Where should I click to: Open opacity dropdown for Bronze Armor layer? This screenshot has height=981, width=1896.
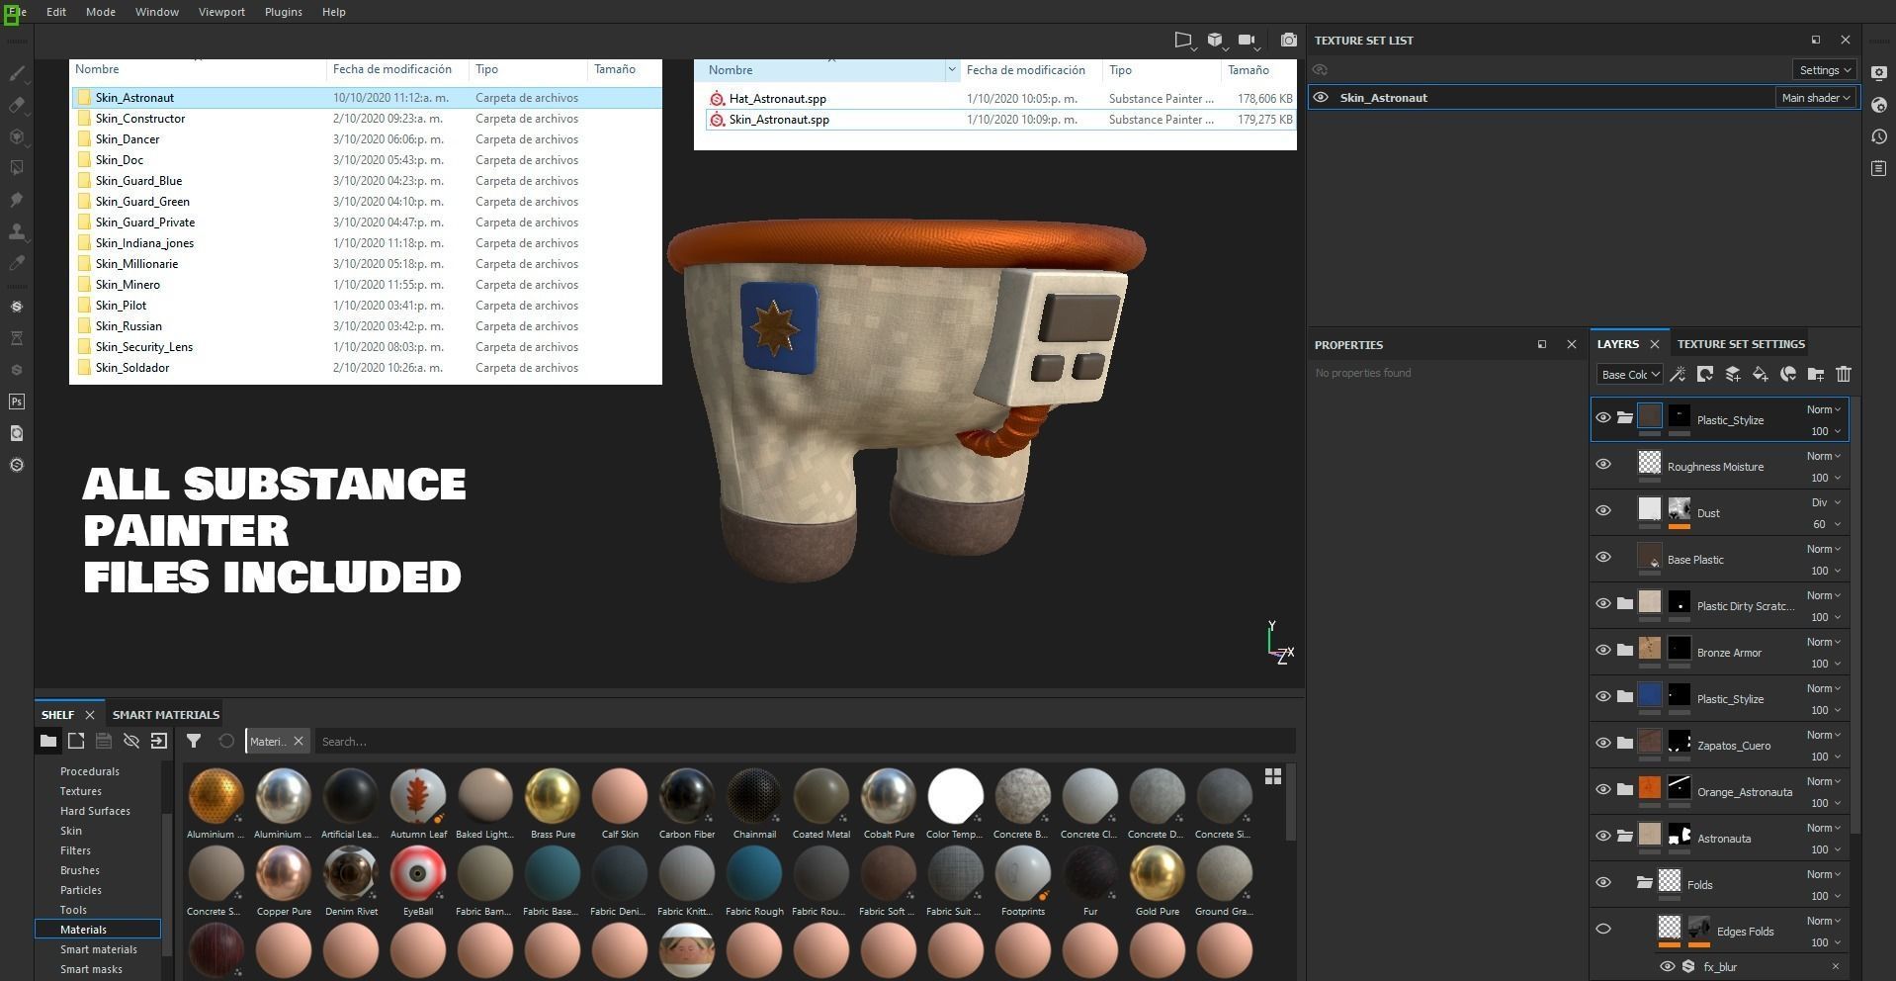1825,664
